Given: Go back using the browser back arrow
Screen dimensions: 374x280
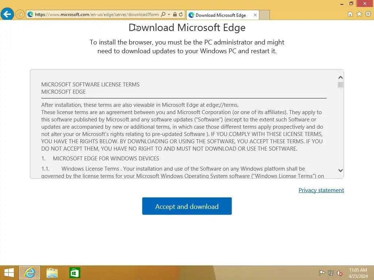Looking at the screenshot, I should coord(7,14).
